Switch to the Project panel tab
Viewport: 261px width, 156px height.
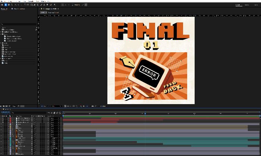point(4,9)
